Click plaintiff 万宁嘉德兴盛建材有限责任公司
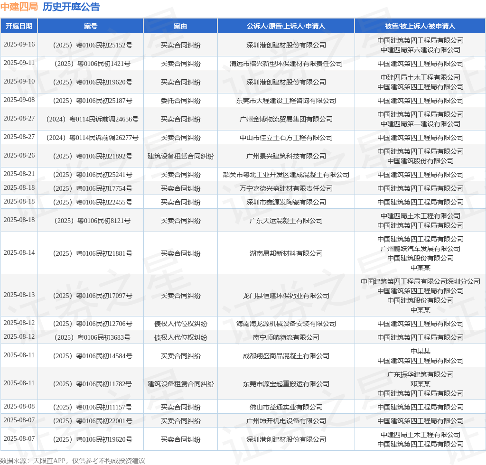Screen dimensions: 486x465 click(286, 188)
